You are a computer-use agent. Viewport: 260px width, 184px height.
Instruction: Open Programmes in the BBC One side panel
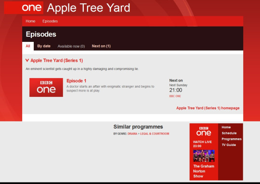tap(232, 139)
